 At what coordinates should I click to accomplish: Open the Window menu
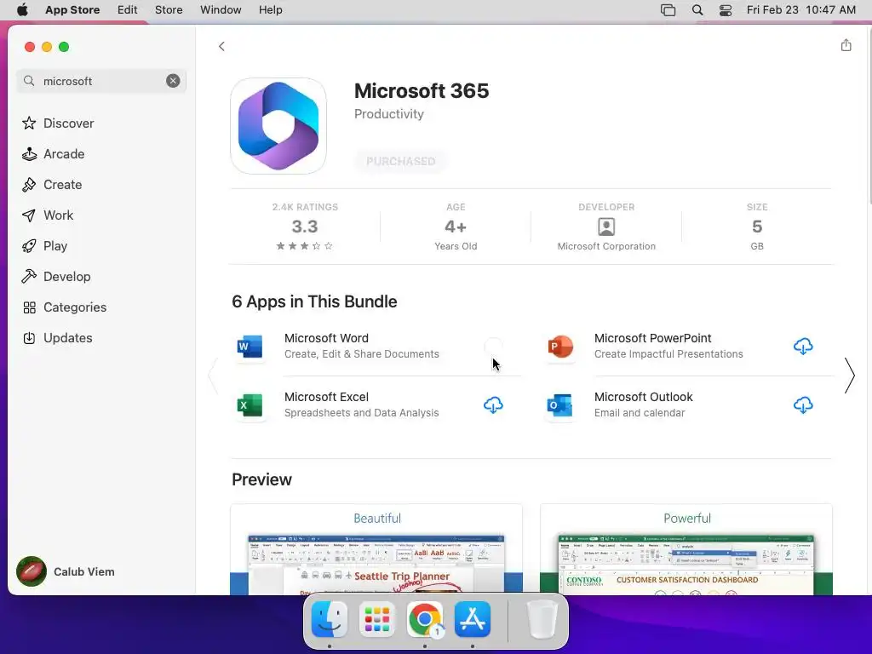click(221, 9)
